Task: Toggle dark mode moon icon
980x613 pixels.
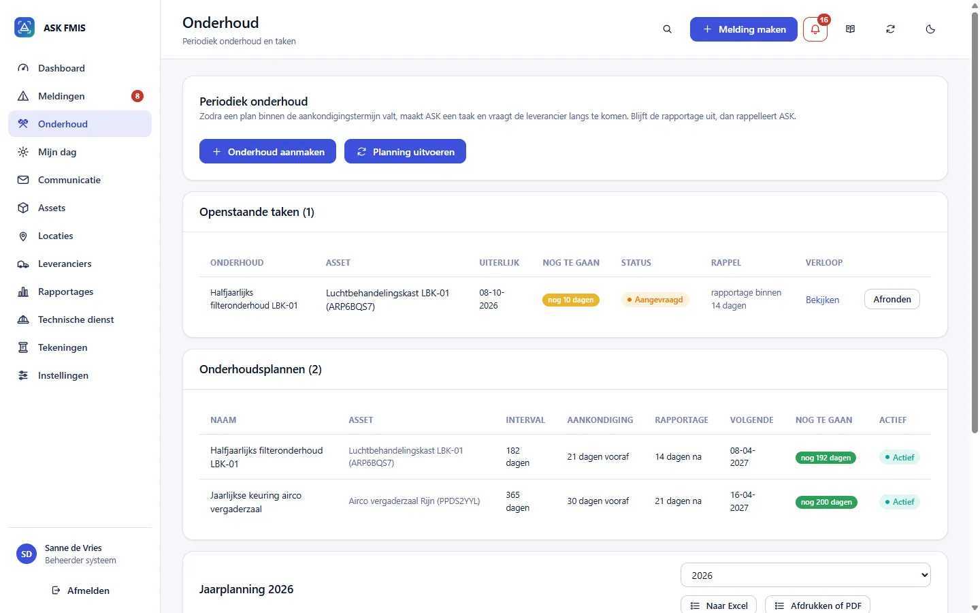Action: point(931,29)
